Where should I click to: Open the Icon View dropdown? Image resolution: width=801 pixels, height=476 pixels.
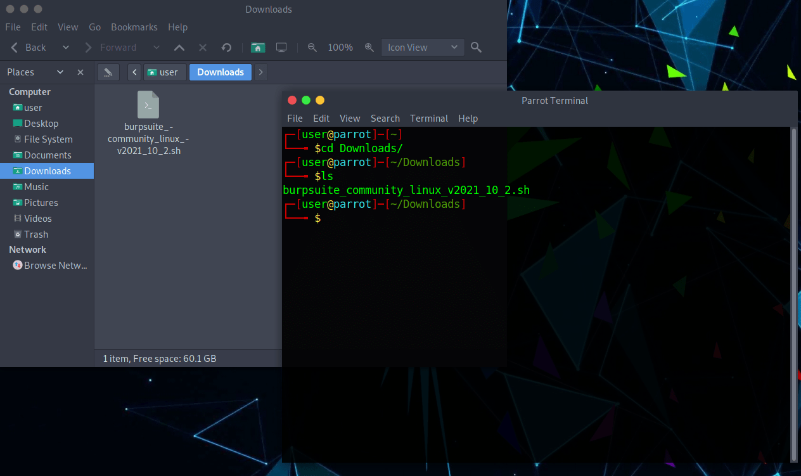423,48
